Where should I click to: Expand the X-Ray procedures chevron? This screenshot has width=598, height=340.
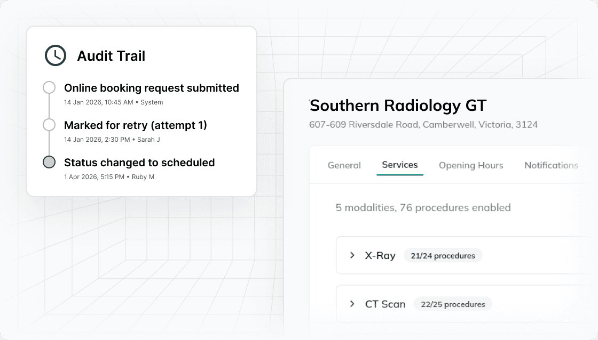point(352,255)
